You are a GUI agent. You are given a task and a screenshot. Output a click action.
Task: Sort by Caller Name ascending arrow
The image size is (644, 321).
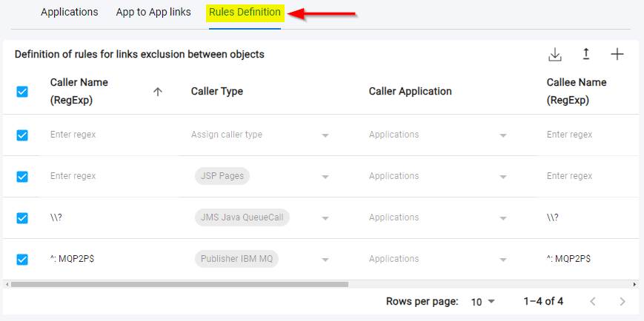click(x=157, y=92)
